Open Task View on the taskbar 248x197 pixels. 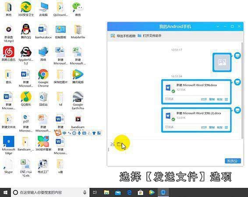pos(95,193)
